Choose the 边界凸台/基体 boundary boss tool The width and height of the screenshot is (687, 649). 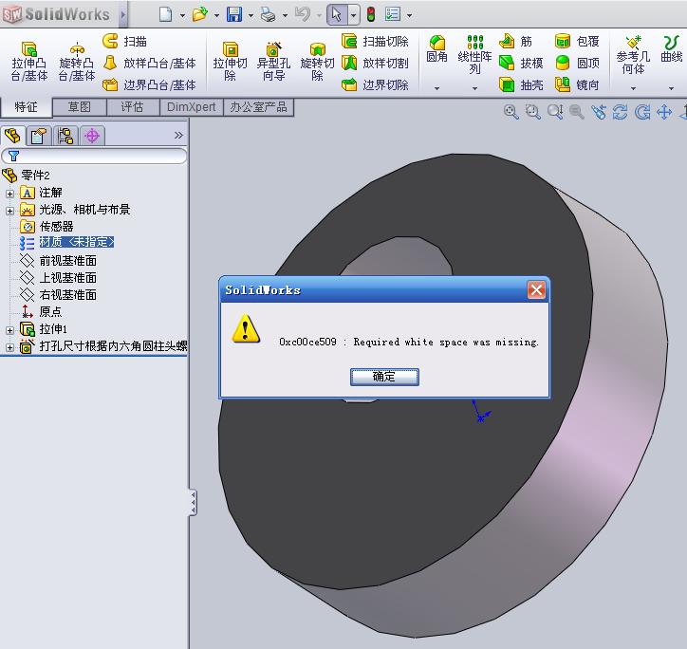pyautogui.click(x=149, y=84)
